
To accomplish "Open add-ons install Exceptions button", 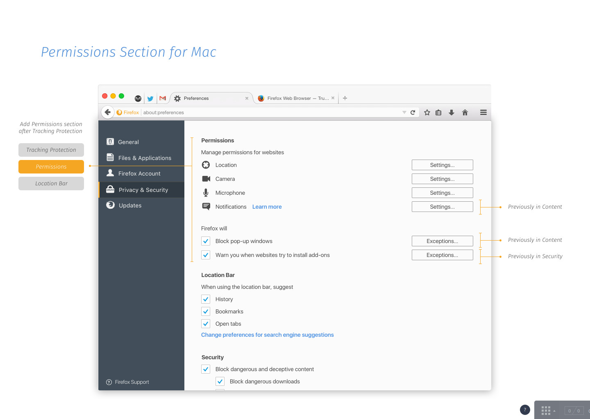I will tap(442, 255).
